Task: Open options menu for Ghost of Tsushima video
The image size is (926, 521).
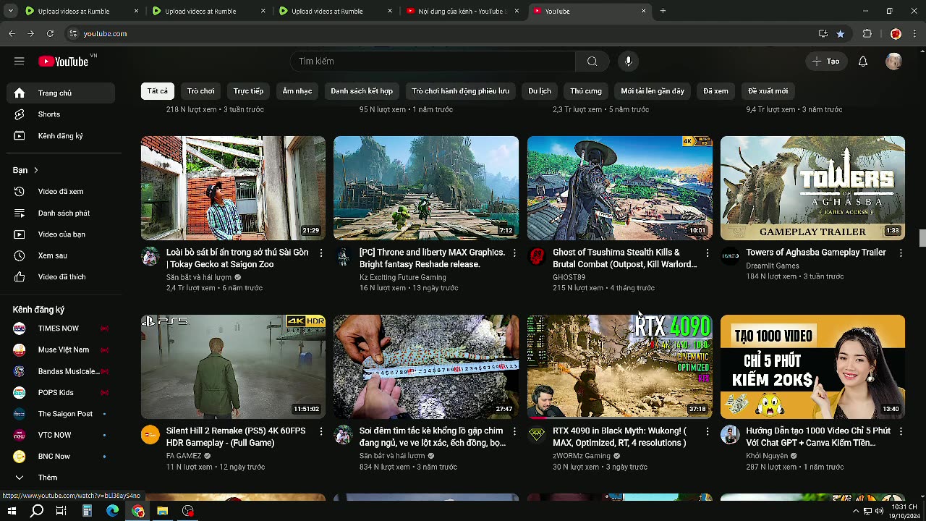Action: (x=708, y=253)
